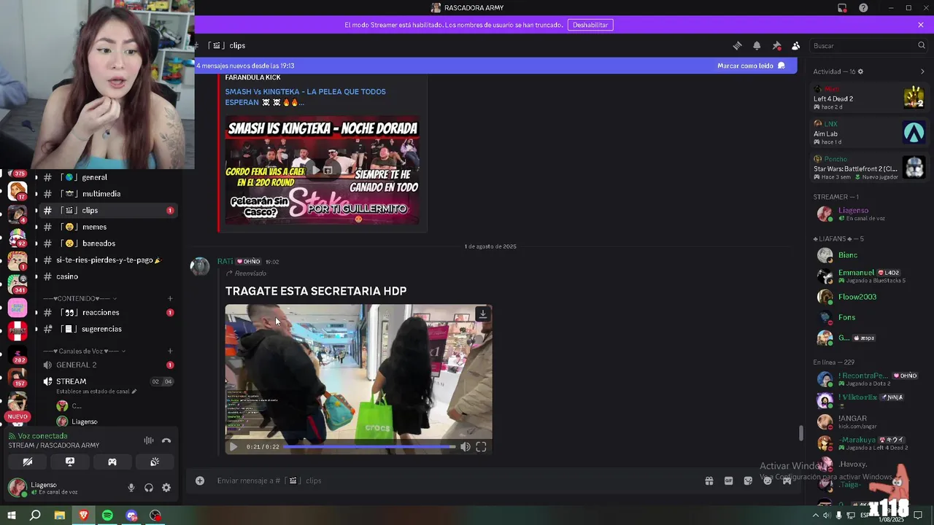This screenshot has height=525, width=934.
Task: Add a channel to Canales de Voz
Action: pos(170,351)
